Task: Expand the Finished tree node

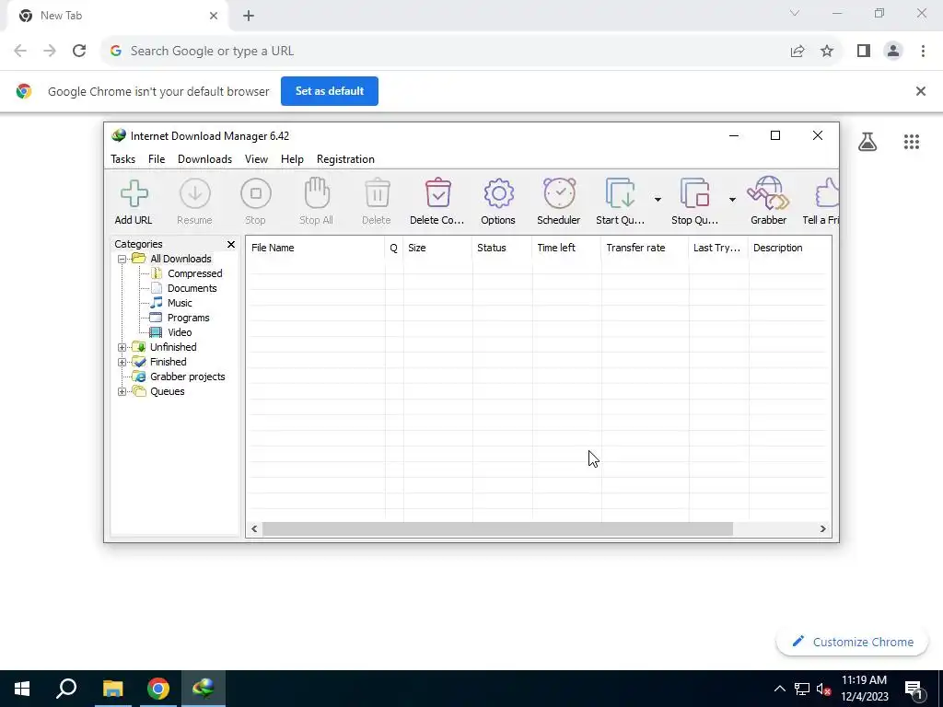Action: 122,362
